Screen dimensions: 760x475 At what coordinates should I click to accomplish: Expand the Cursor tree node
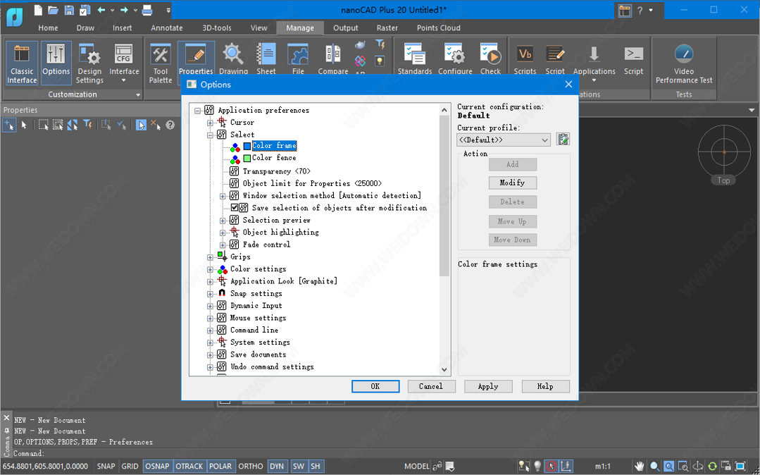(210, 123)
